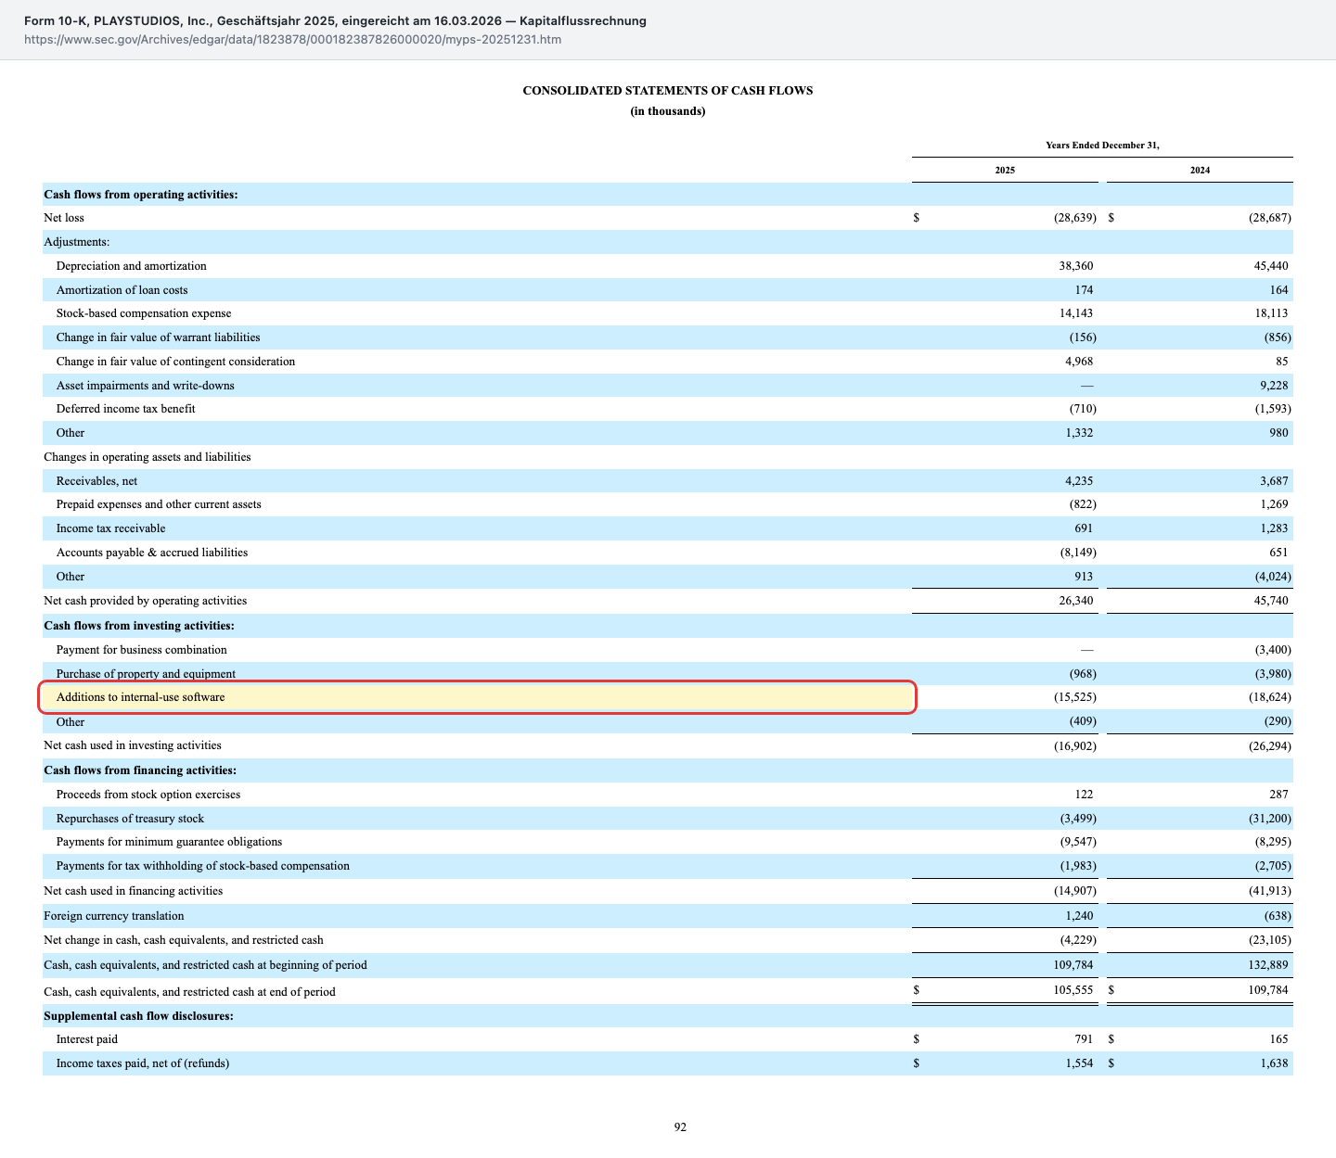1336x1158 pixels.
Task: Select the 'Additions to internal-use software' row label
Action: pos(140,697)
